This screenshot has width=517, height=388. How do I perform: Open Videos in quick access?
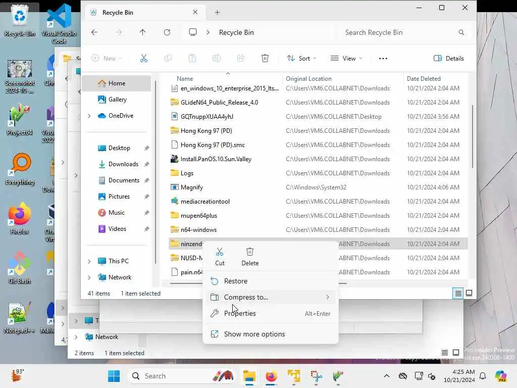pyautogui.click(x=116, y=229)
